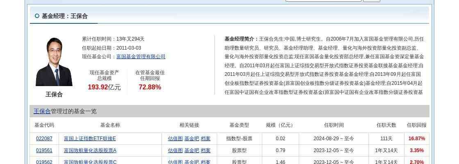Visit 基金吧 for fund 022087

click(x=191, y=139)
